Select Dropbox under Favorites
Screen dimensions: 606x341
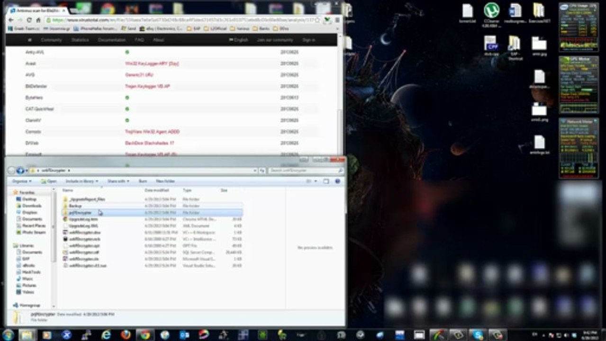tap(30, 213)
